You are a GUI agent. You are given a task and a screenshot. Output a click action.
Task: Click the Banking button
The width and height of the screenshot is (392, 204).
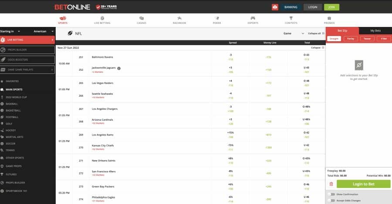point(291,7)
